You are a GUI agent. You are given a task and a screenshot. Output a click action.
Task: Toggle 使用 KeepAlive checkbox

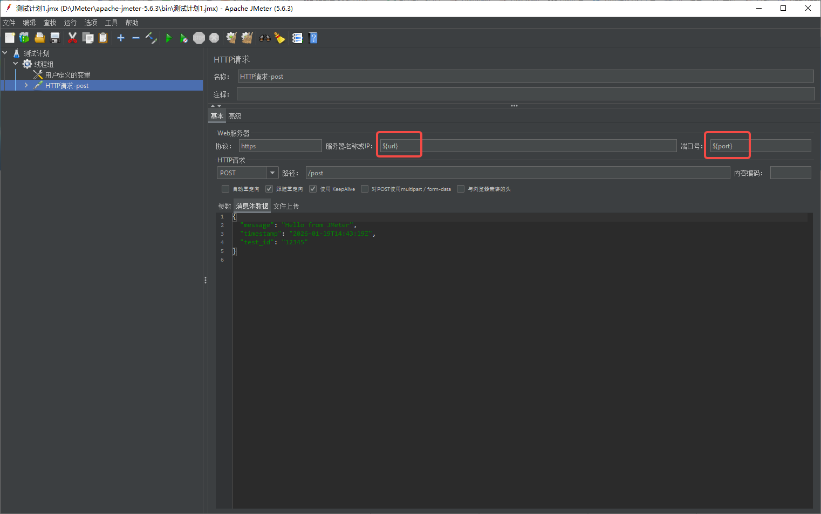pos(313,189)
